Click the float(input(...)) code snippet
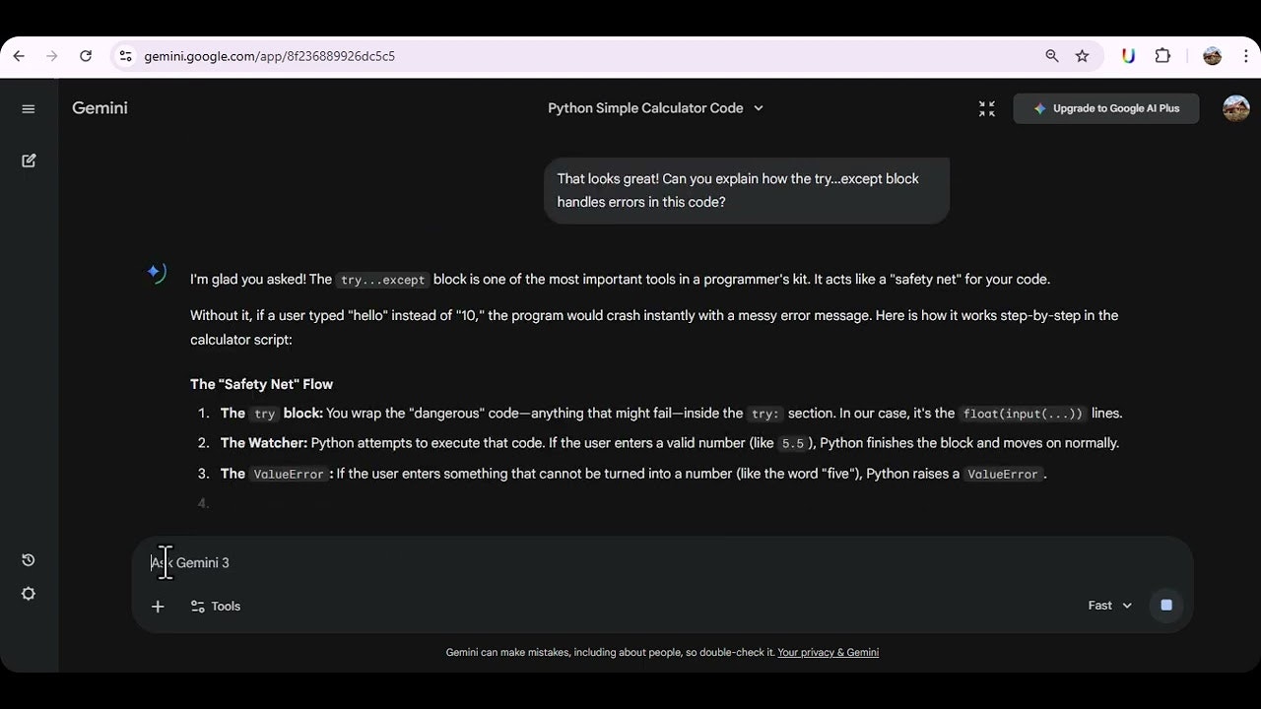Viewport: 1261px width, 709px height. (x=1023, y=414)
